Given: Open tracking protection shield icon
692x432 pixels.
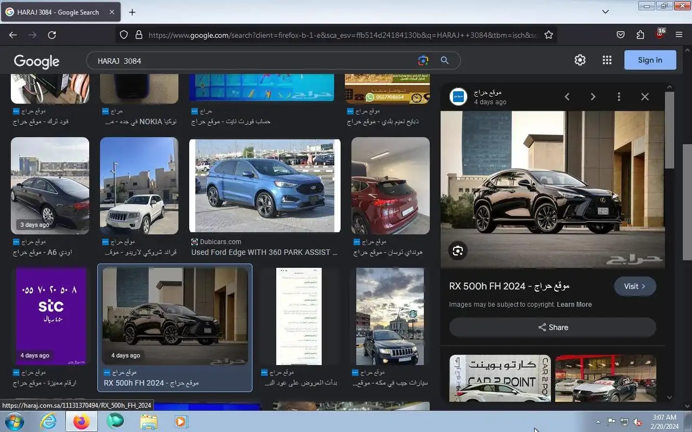Looking at the screenshot, I should (124, 35).
